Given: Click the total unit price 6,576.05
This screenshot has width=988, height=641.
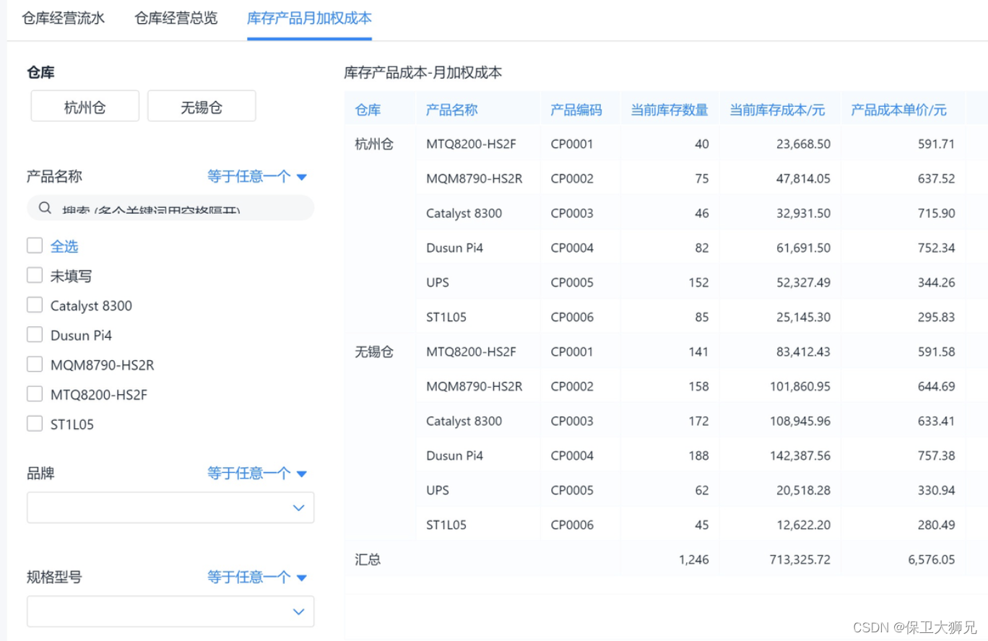Looking at the screenshot, I should coord(932,559).
